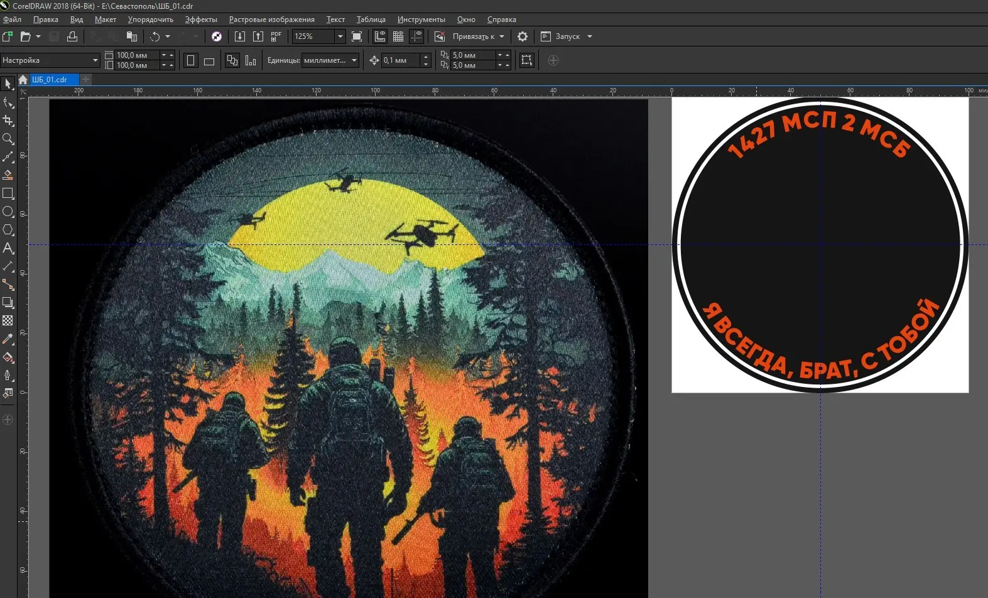Open the Растровые изображения menu
Screen dimensions: 988x598
(272, 19)
